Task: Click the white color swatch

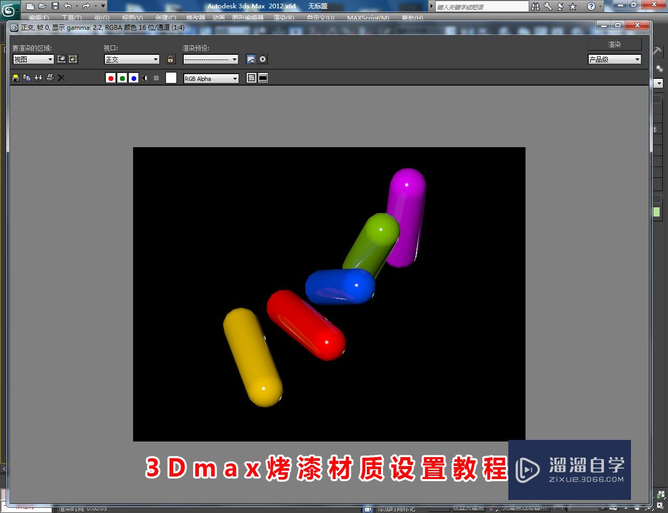Action: point(171,78)
